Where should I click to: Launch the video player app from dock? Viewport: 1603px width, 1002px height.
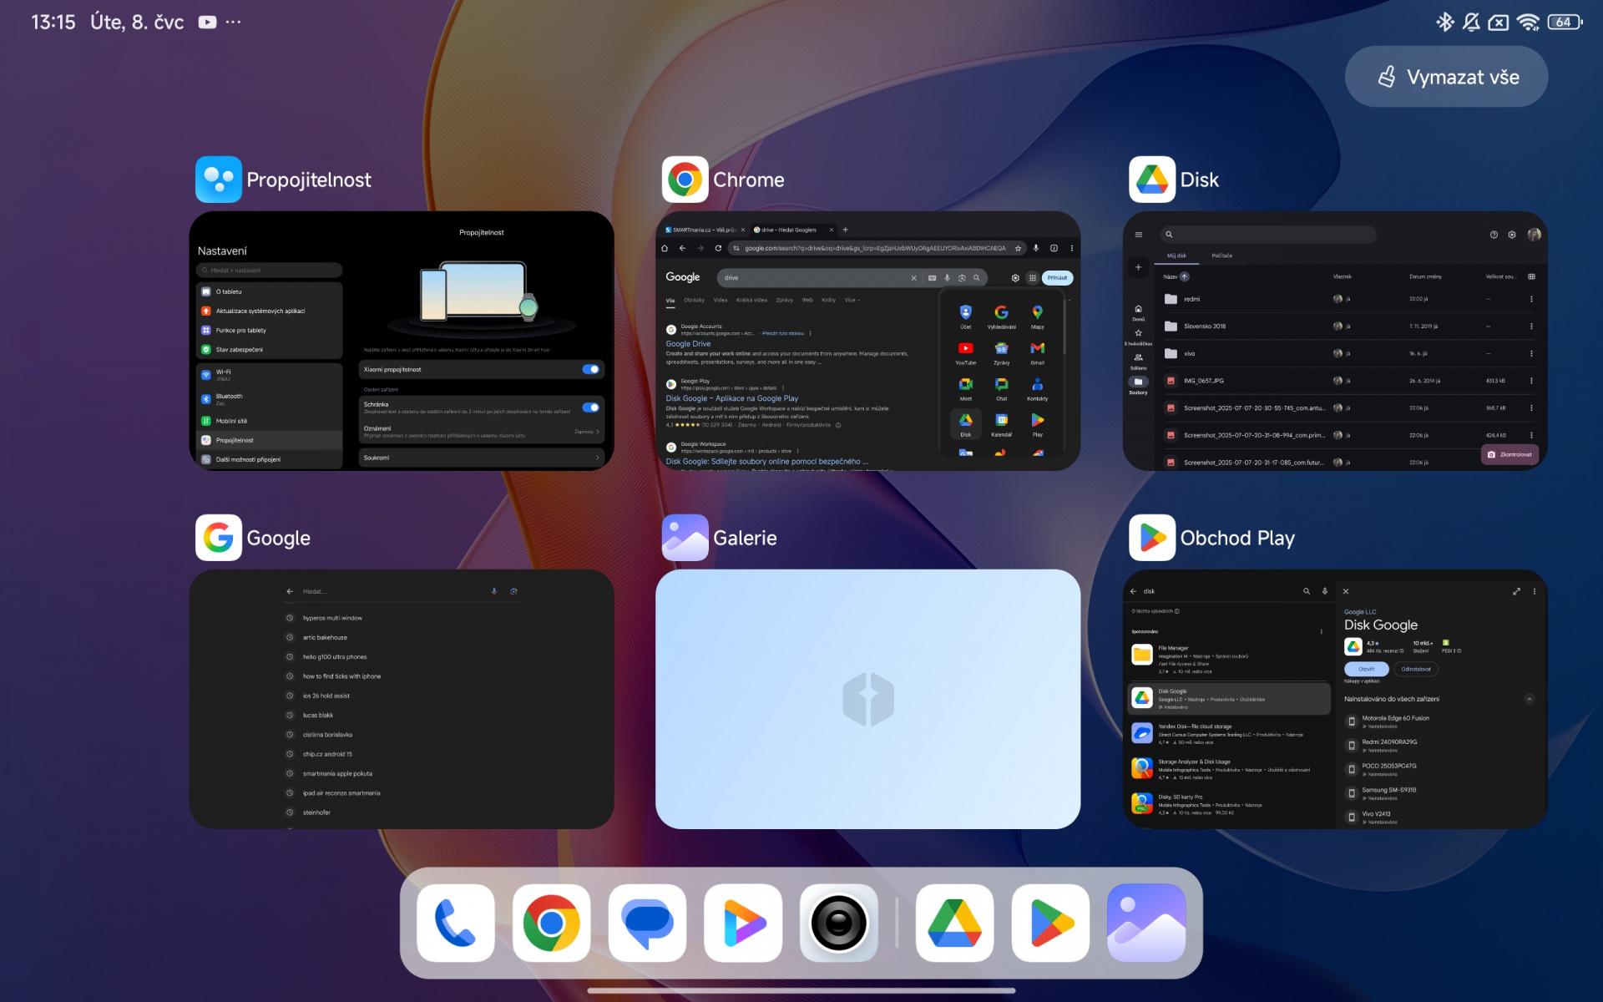coord(743,923)
